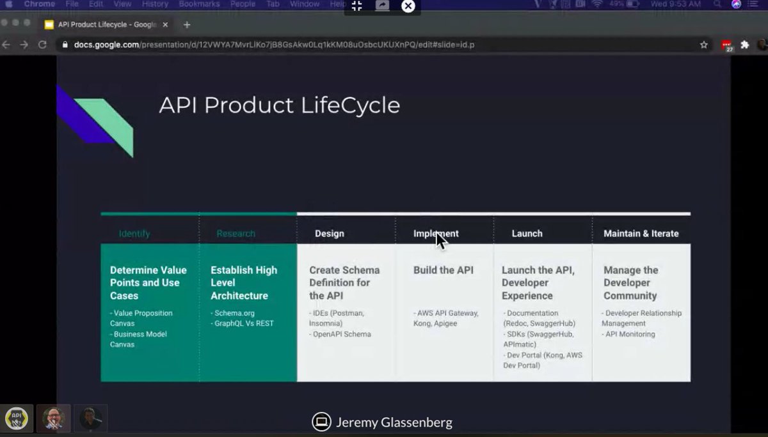768x437 pixels.
Task: Close the video overlay with X icon
Action: 408,6
